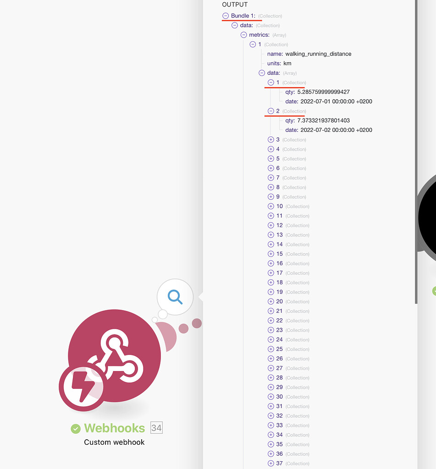Open the magnifying glass inspect bubble

click(175, 297)
